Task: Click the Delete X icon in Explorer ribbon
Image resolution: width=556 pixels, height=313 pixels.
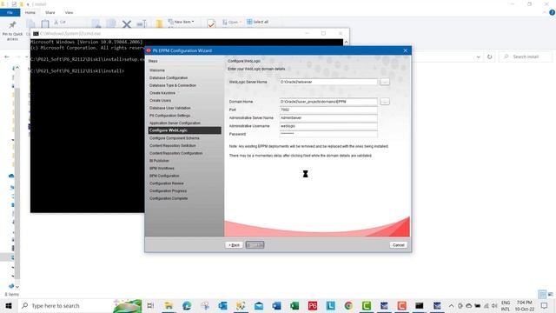Action: pyautogui.click(x=127, y=24)
